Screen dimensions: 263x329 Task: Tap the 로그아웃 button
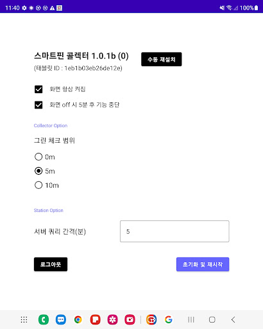(51, 264)
